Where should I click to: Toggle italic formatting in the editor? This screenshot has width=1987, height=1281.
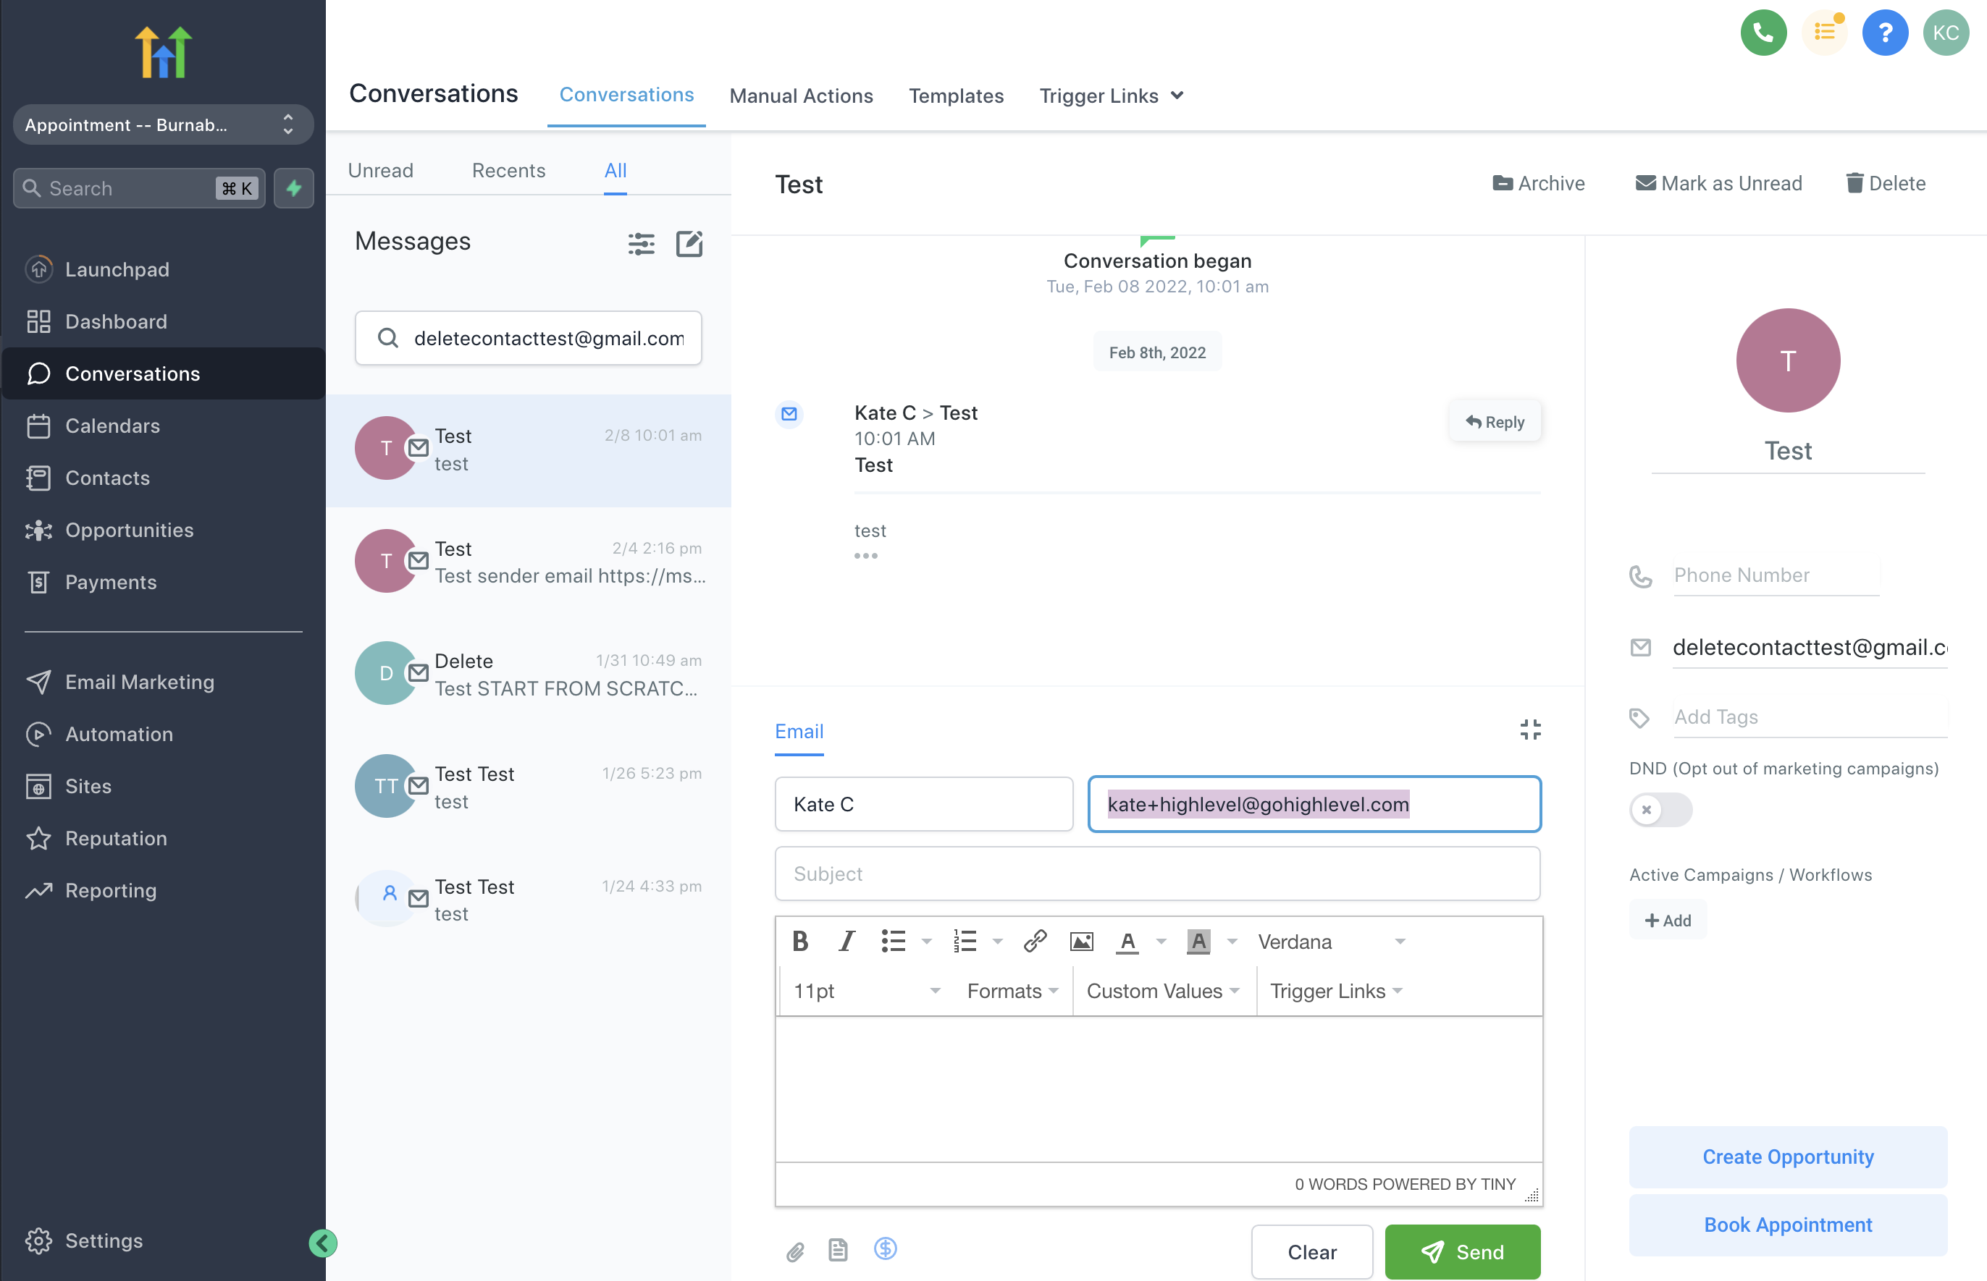point(847,942)
